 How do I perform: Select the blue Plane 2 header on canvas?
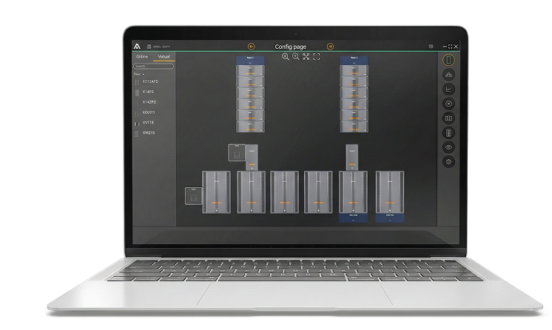click(354, 60)
